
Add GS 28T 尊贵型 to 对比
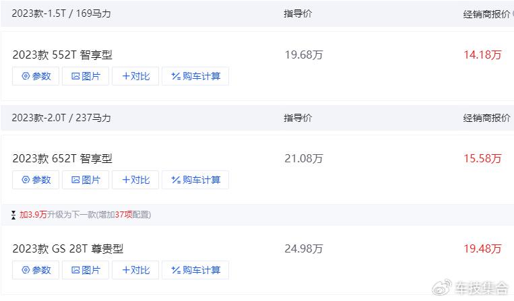[x=135, y=270]
